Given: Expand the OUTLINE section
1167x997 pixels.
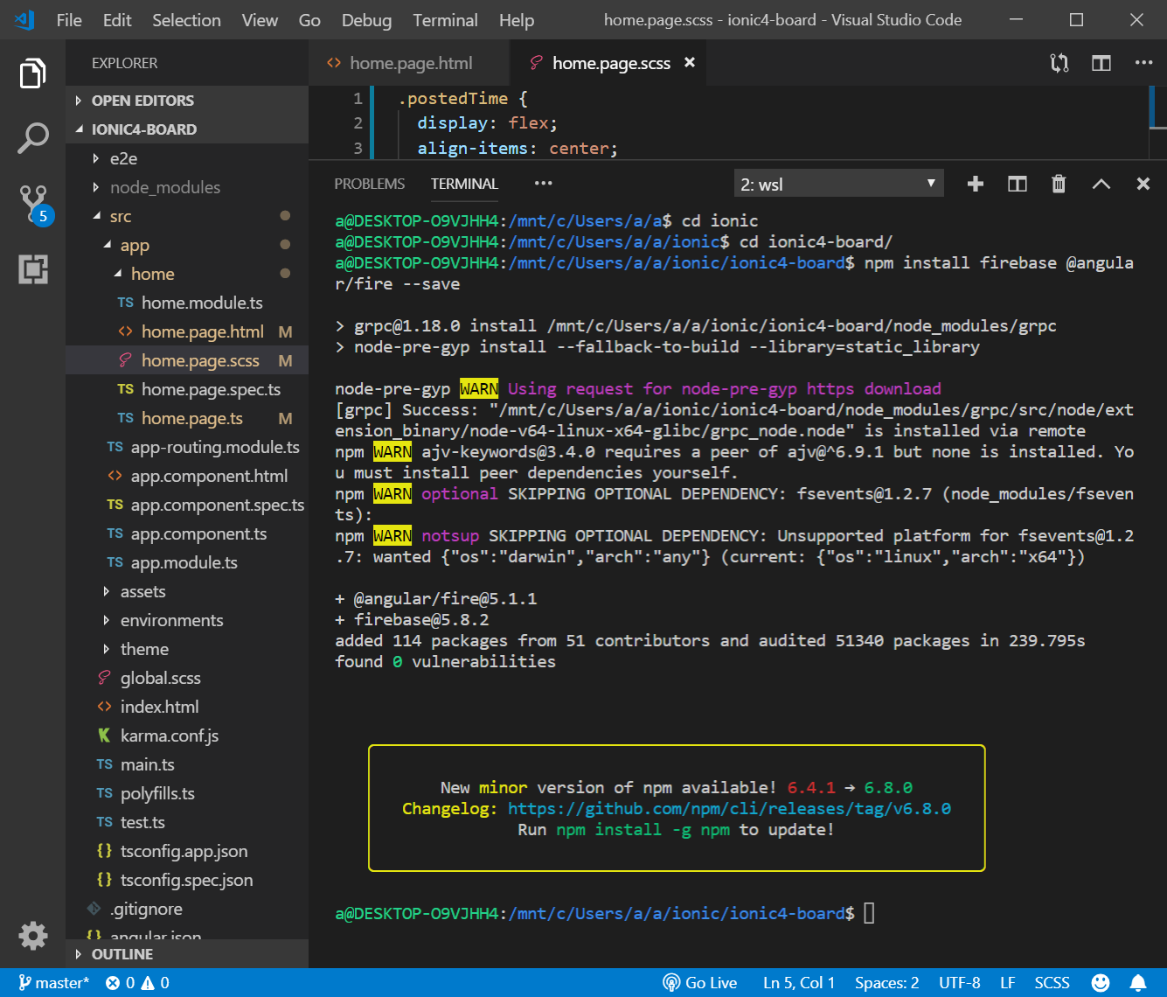Looking at the screenshot, I should (x=122, y=954).
